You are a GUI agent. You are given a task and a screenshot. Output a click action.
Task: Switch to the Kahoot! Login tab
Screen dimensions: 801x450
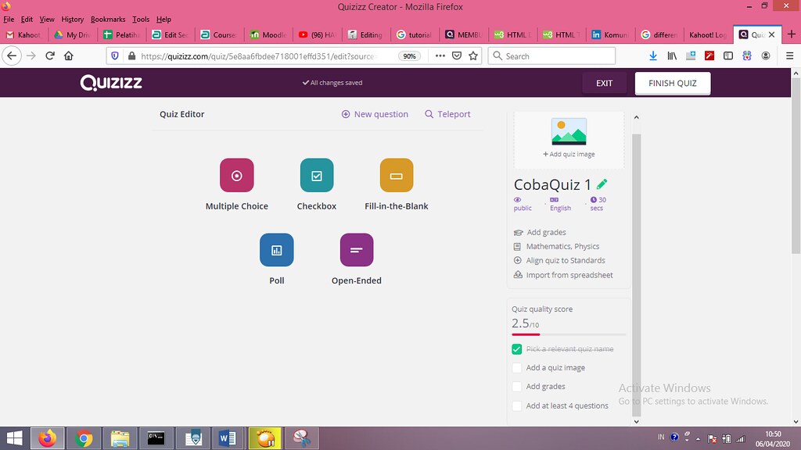coord(707,34)
